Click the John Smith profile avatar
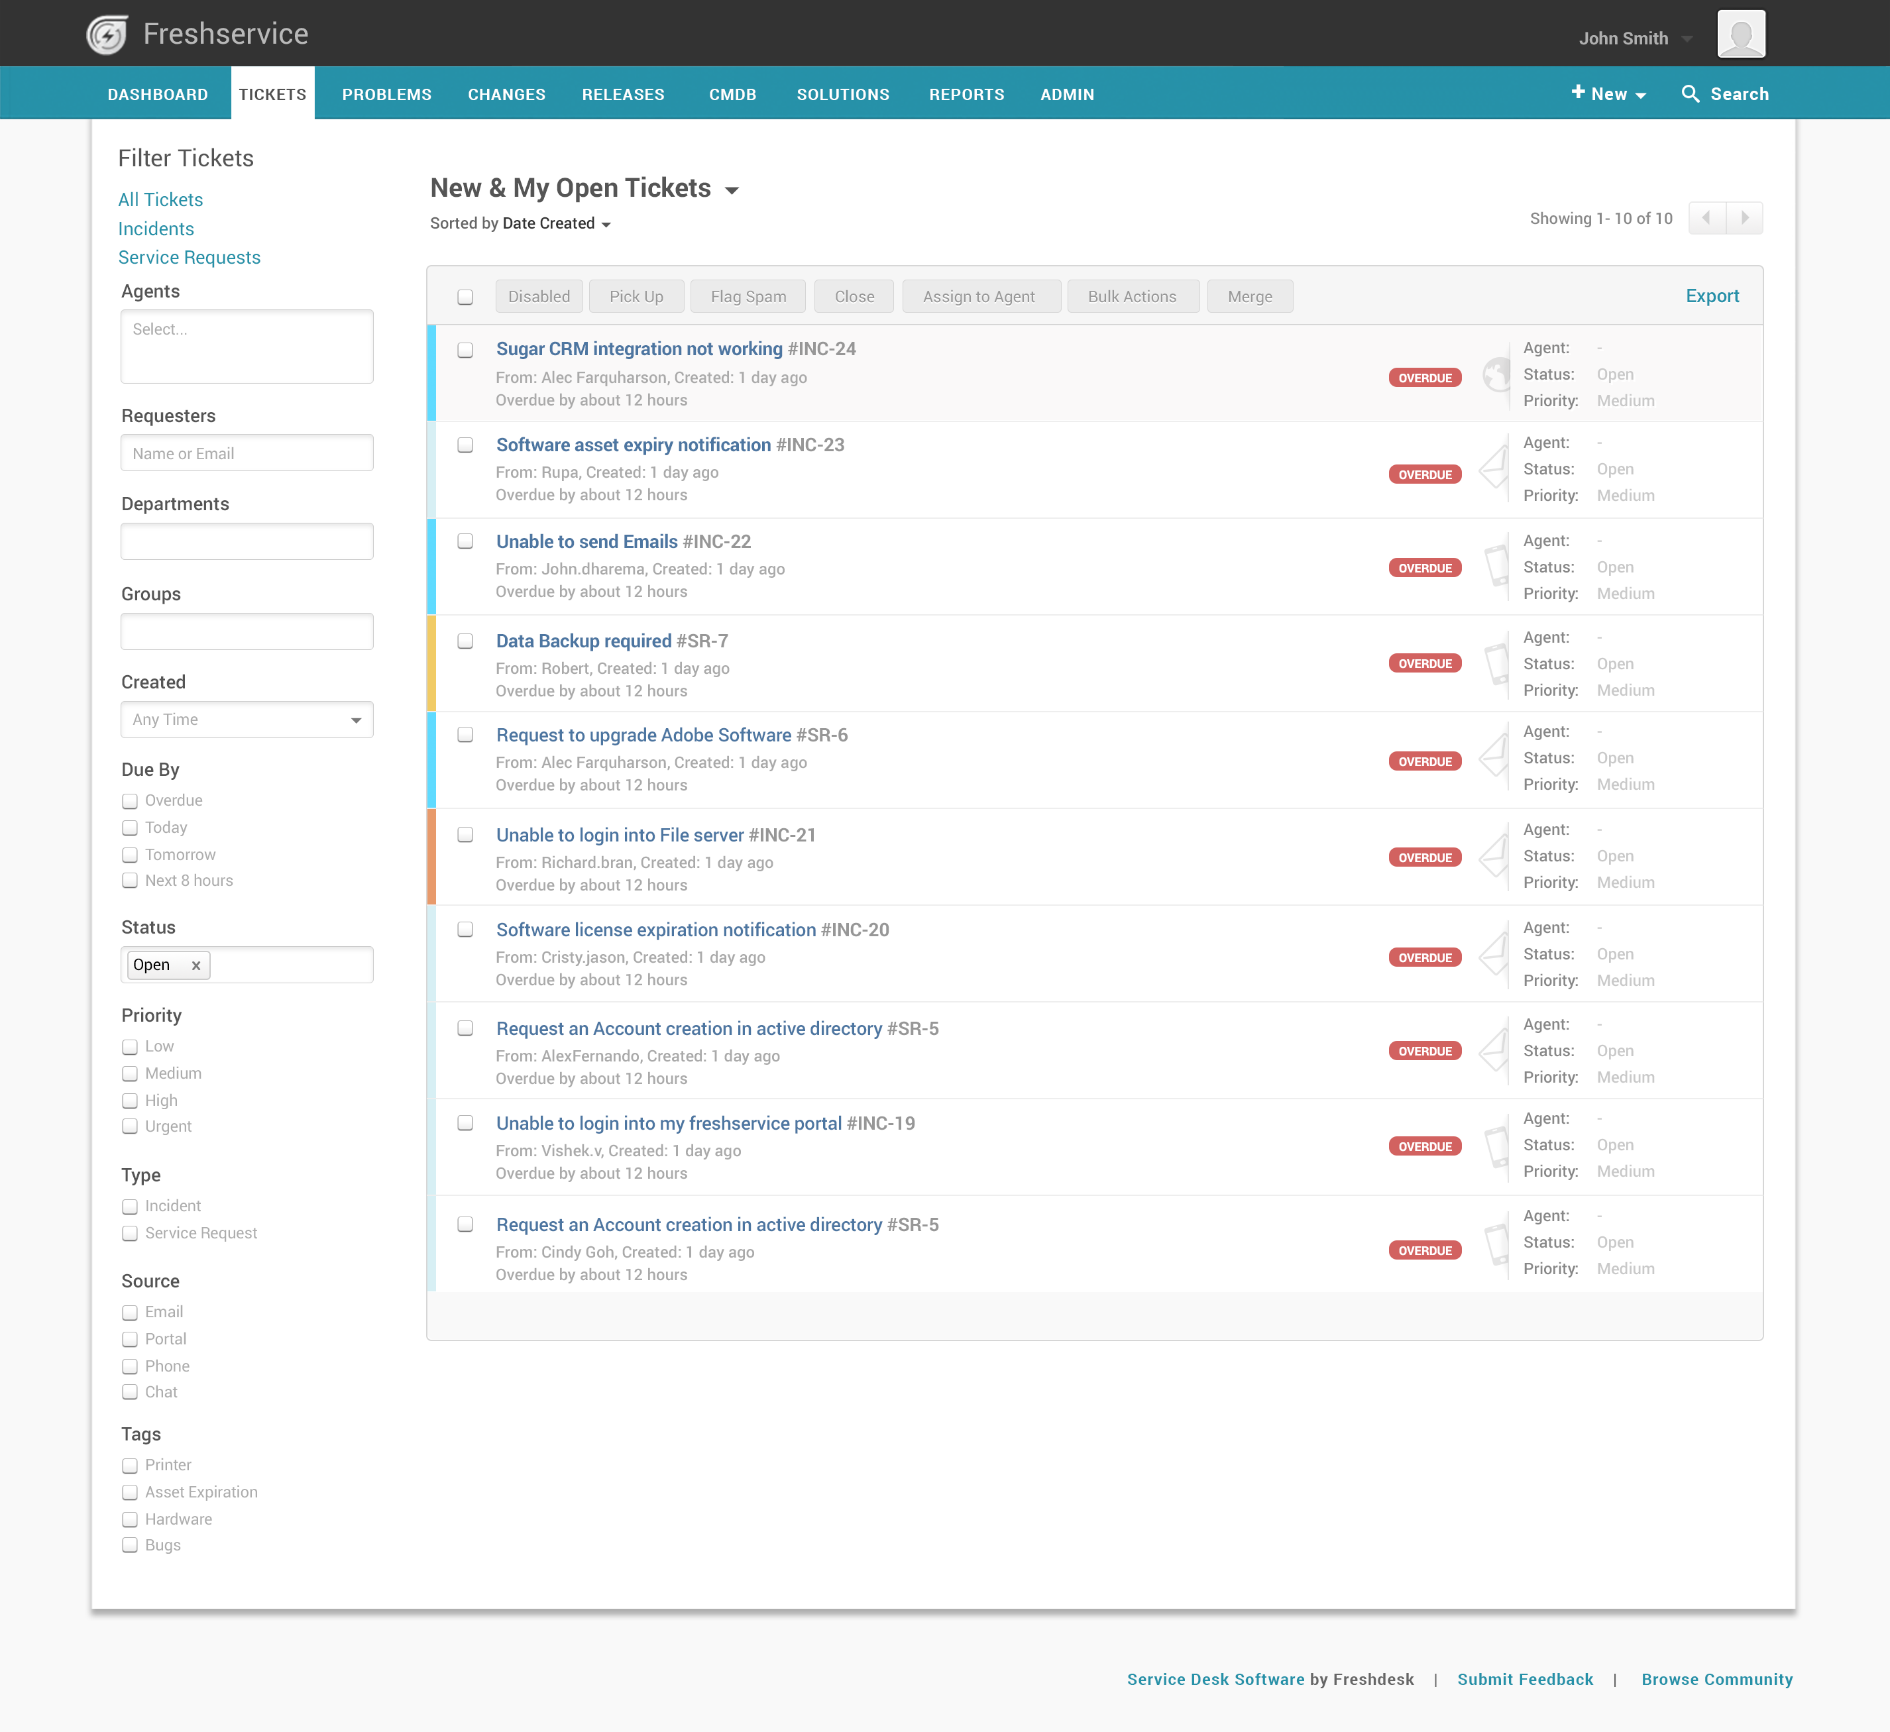Screen dimensions: 1890x1732 pos(1740,34)
